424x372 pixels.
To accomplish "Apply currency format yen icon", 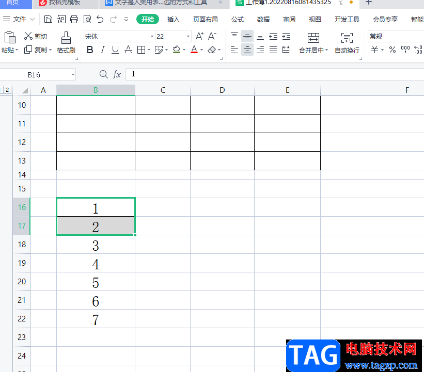I will pyautogui.click(x=374, y=50).
